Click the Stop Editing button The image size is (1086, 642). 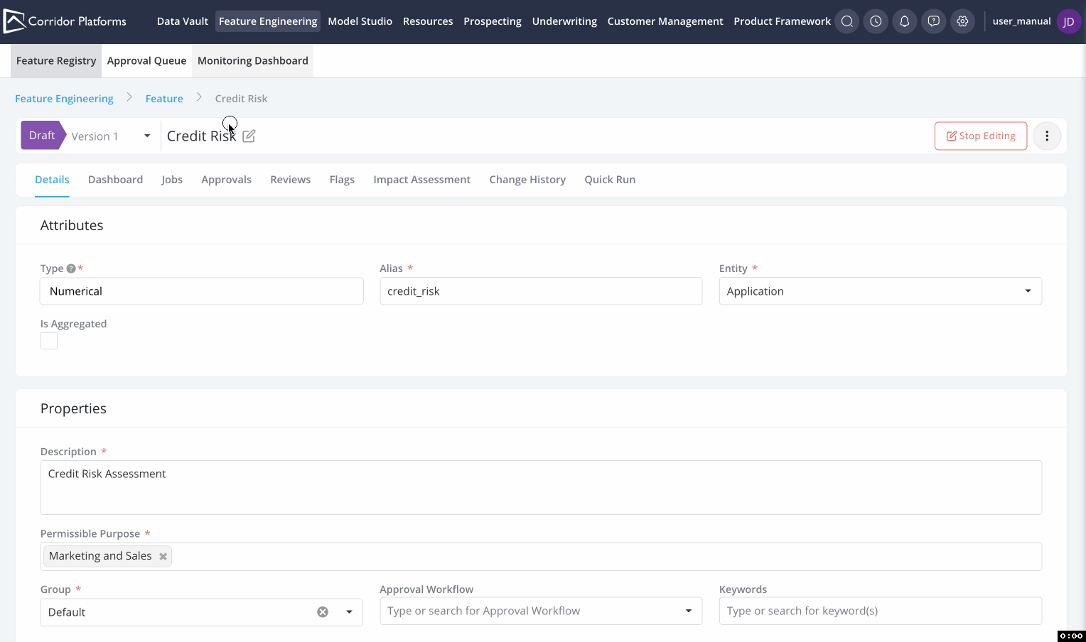(980, 136)
